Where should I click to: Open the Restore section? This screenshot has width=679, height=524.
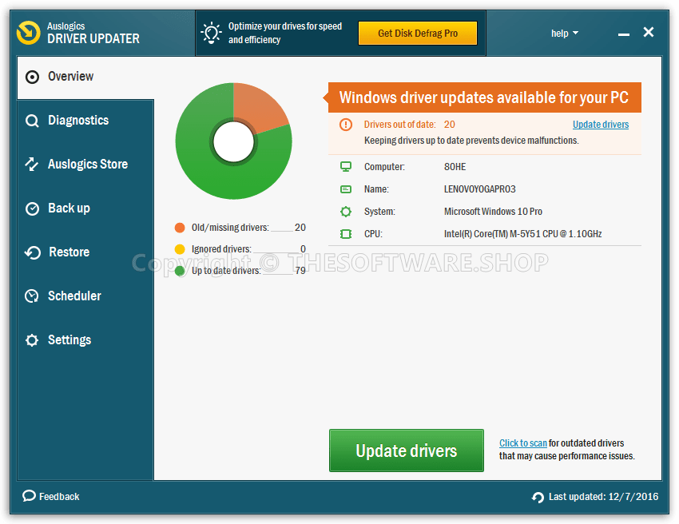(85, 252)
